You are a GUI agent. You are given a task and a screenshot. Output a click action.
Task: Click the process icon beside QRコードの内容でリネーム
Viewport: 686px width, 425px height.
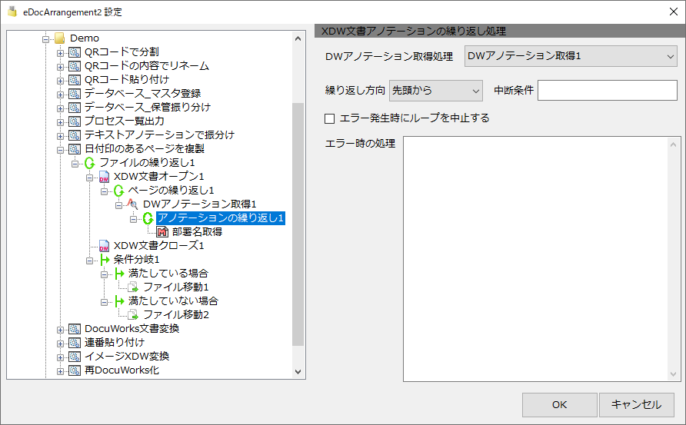(x=75, y=66)
